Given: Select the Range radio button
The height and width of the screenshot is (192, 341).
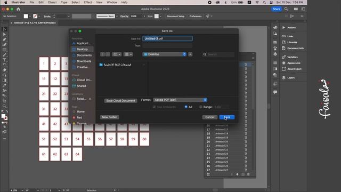Looking at the screenshot, I should 200,107.
